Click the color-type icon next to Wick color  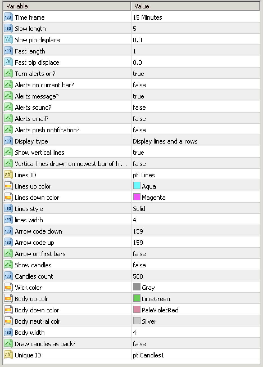pos(8,288)
